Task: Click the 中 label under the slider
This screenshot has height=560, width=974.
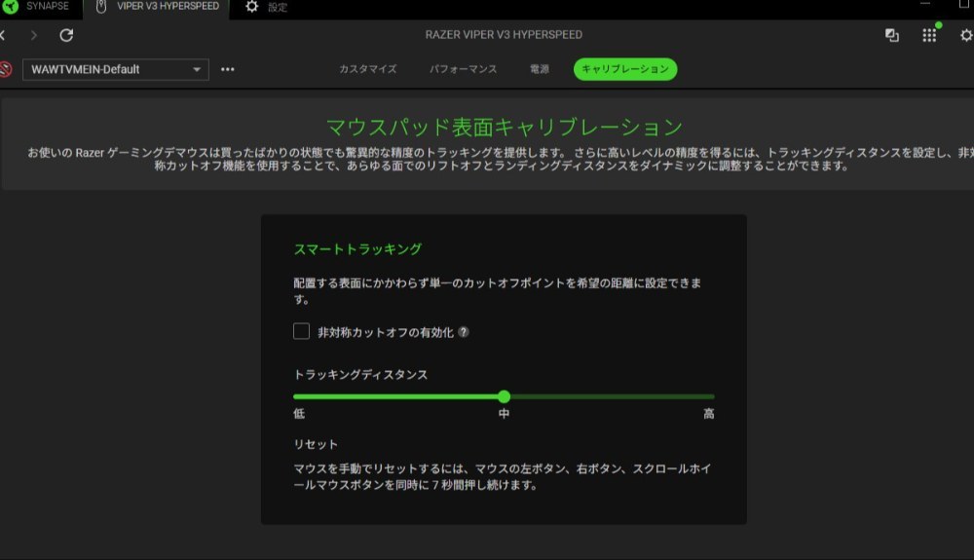Action: [504, 414]
